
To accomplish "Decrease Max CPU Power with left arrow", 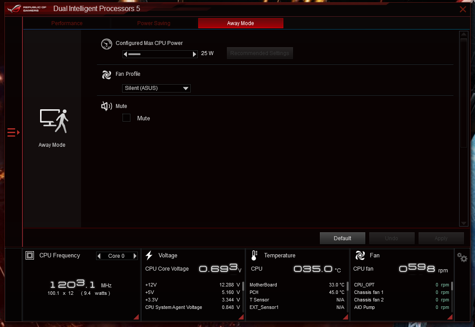I will tap(126, 54).
